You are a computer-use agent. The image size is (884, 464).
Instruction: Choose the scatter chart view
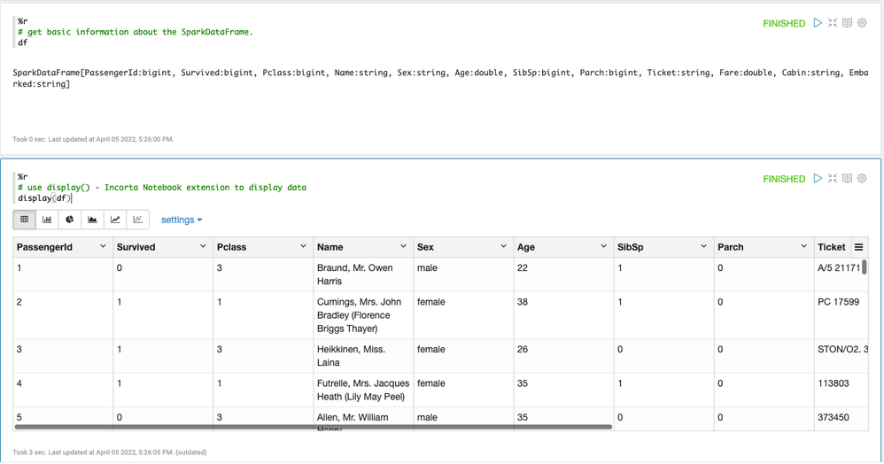click(x=137, y=220)
